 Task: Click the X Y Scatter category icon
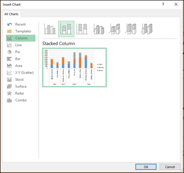tap(10, 73)
